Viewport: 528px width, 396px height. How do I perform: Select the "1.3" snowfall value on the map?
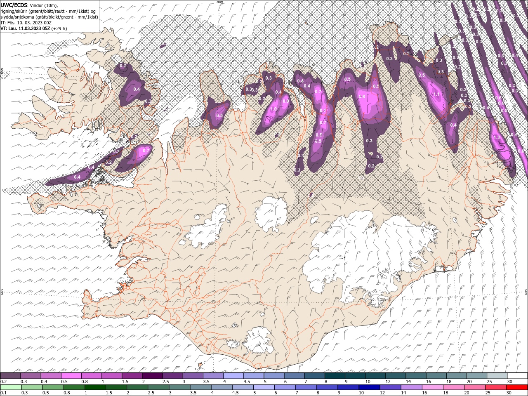pyautogui.click(x=497, y=137)
